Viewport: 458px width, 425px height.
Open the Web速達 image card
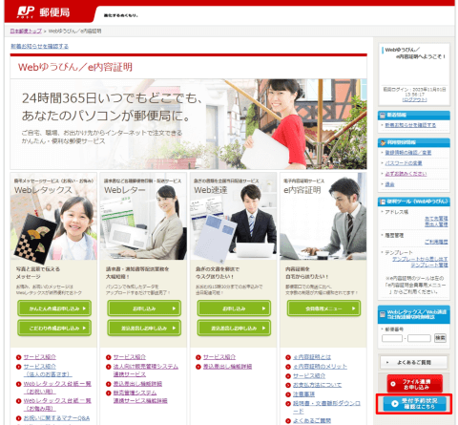(233, 217)
